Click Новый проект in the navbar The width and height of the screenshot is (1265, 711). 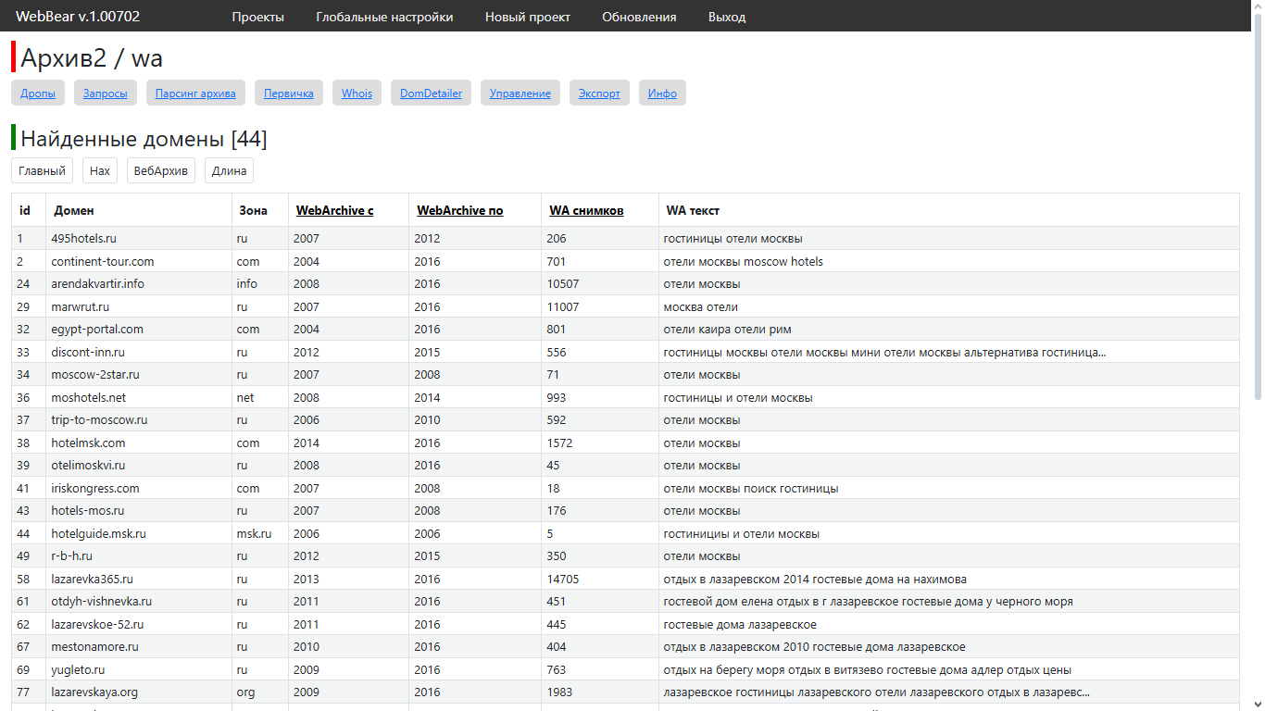point(527,17)
